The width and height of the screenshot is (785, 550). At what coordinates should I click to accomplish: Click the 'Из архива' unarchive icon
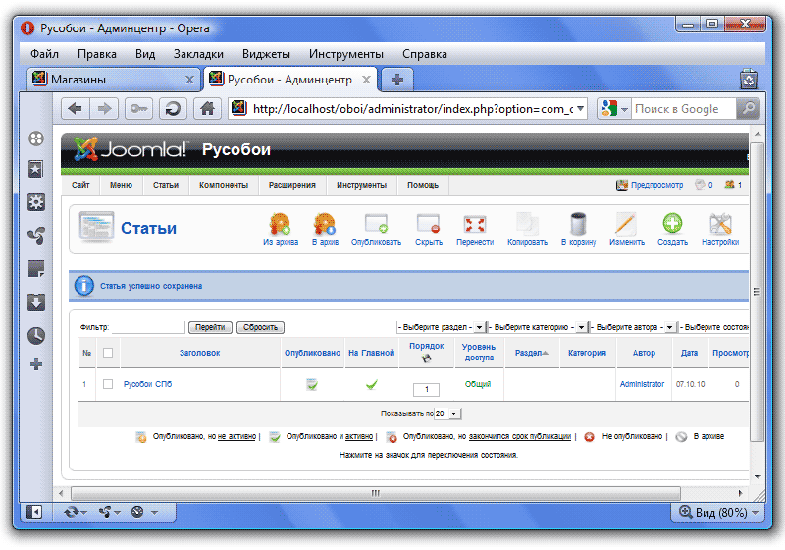(281, 226)
